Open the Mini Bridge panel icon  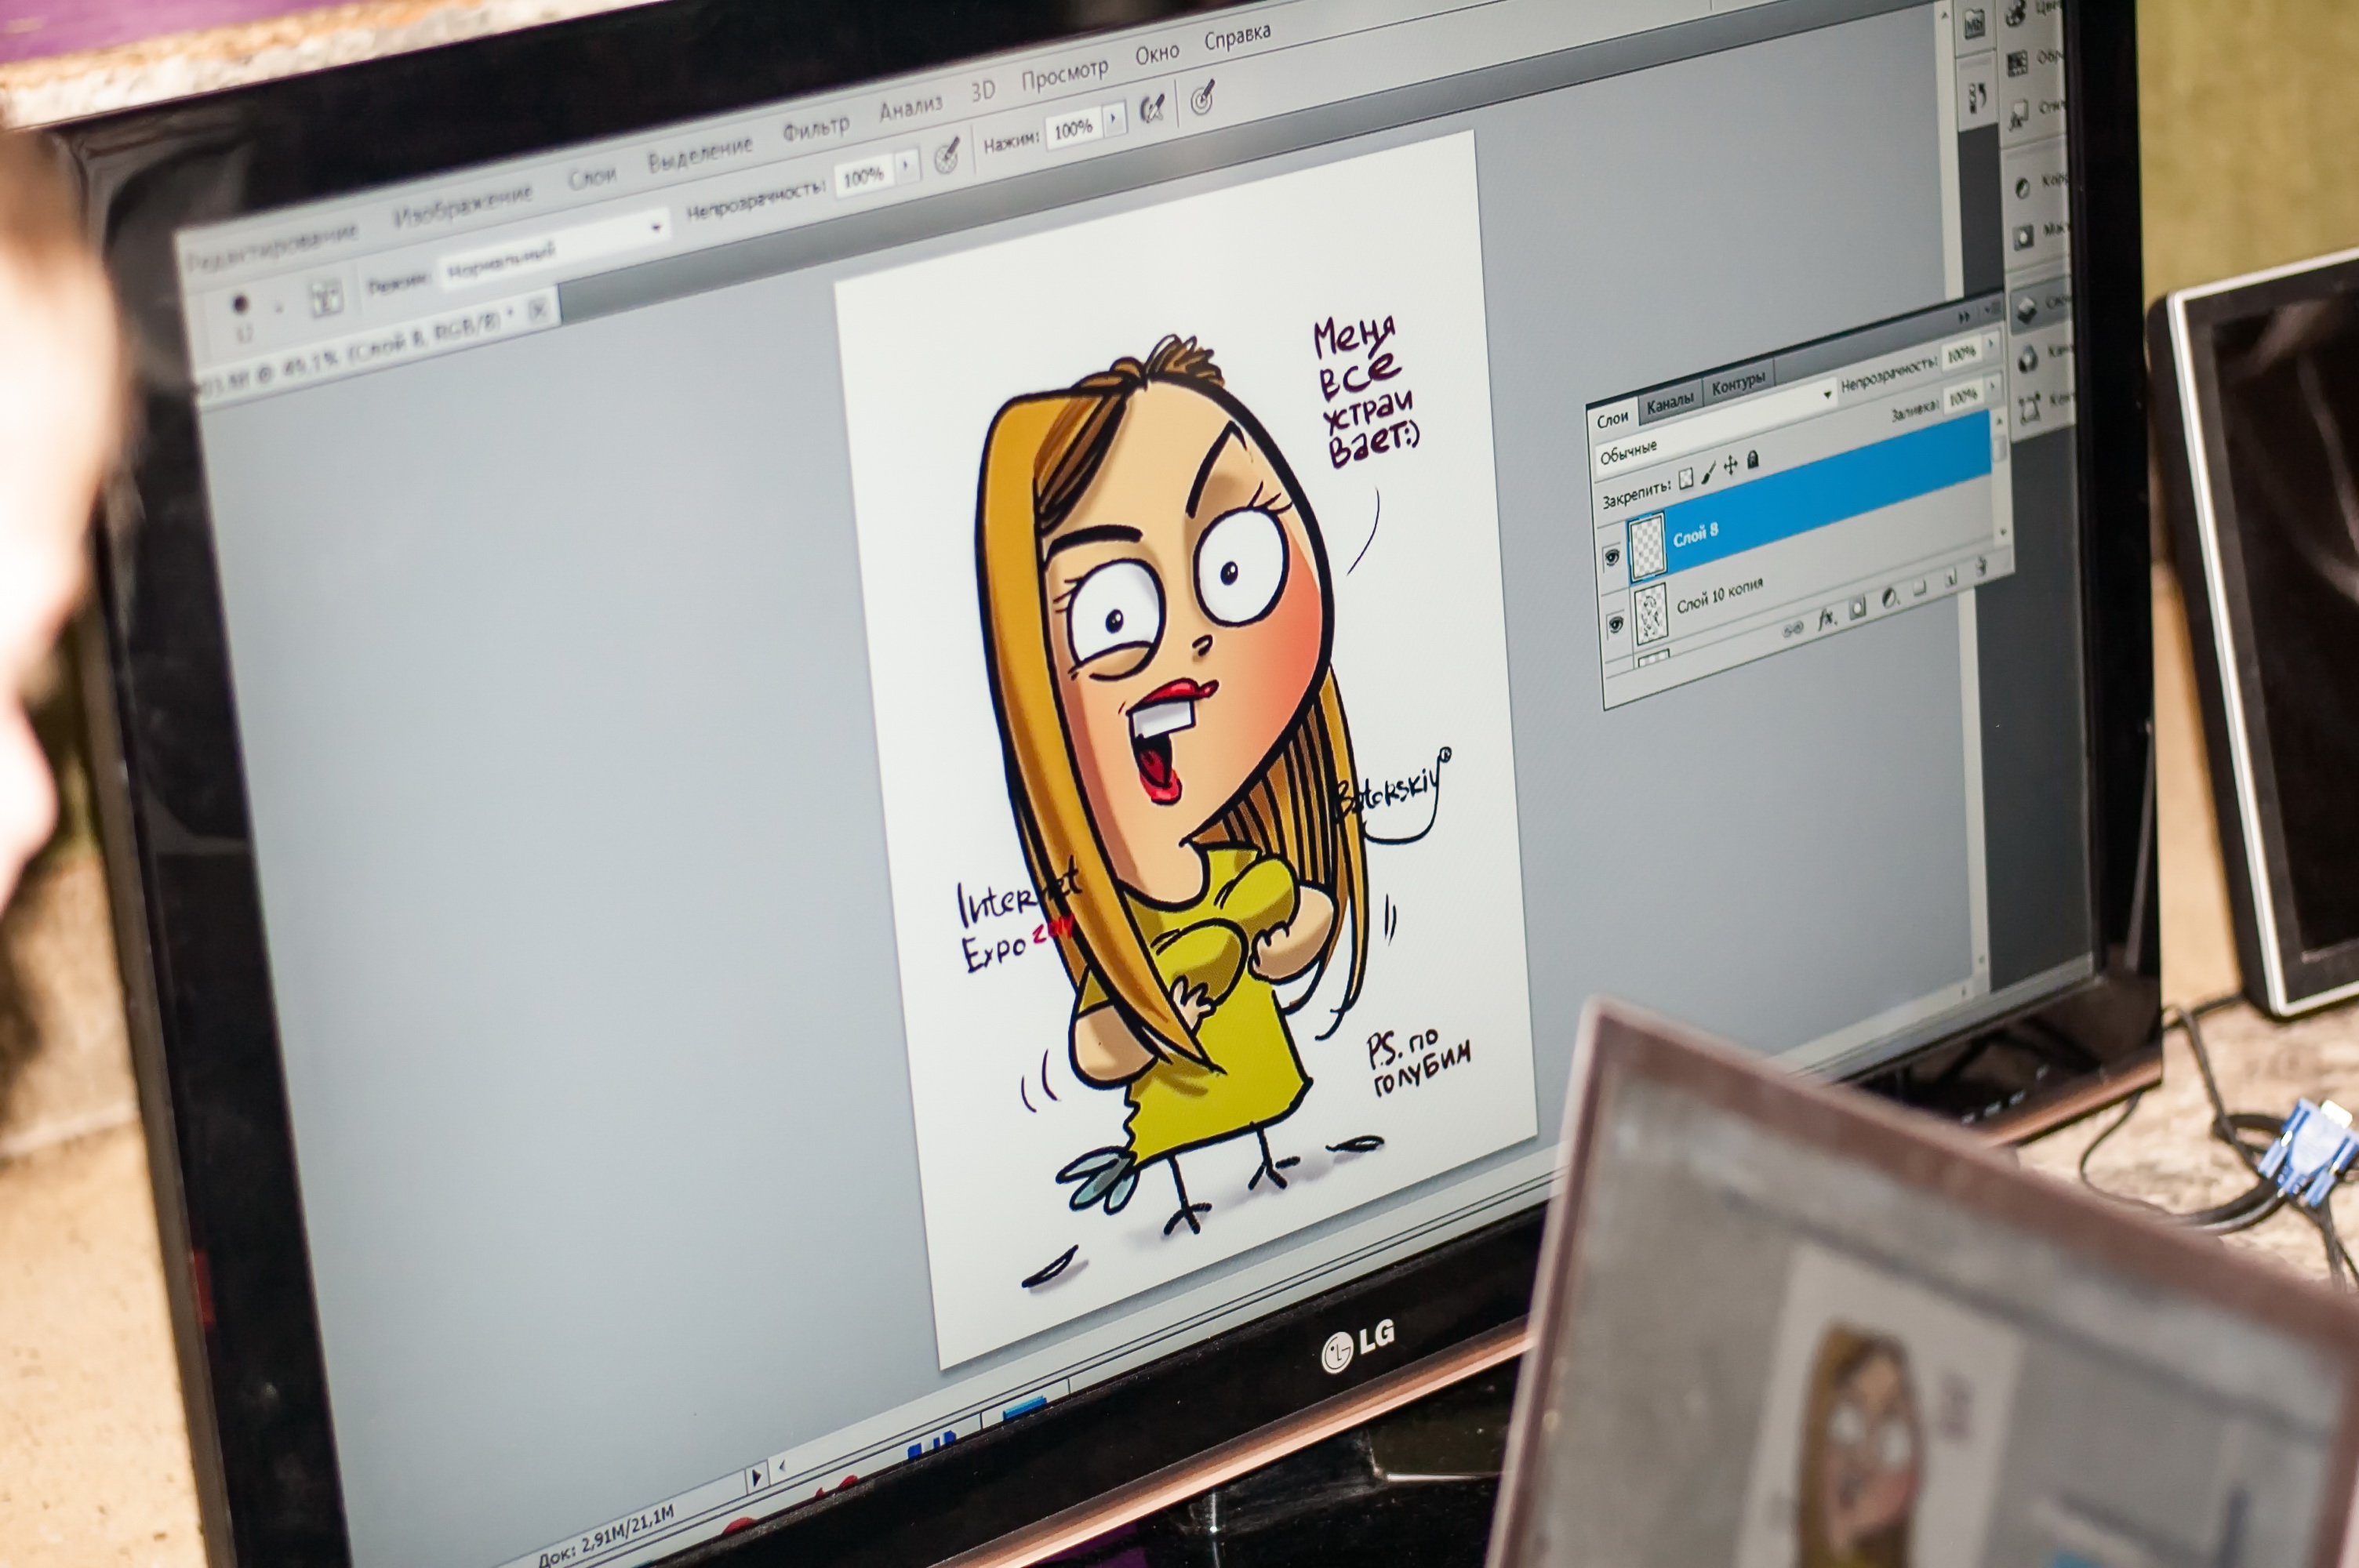click(1973, 25)
